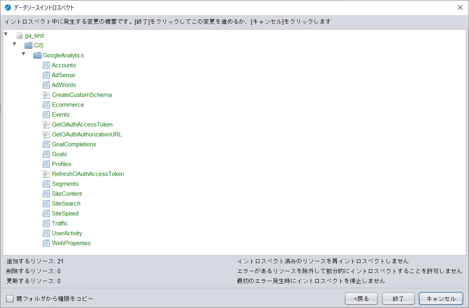The image size is (469, 308).
Task: Click the Profiles table icon
Action: (x=46, y=164)
